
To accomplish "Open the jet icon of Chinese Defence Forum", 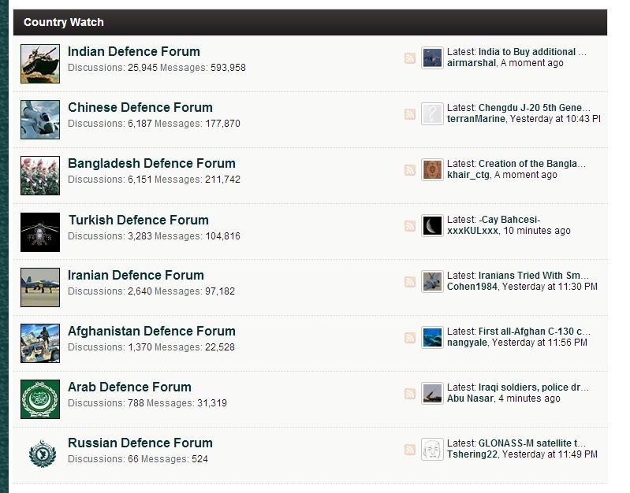I will (x=40, y=120).
